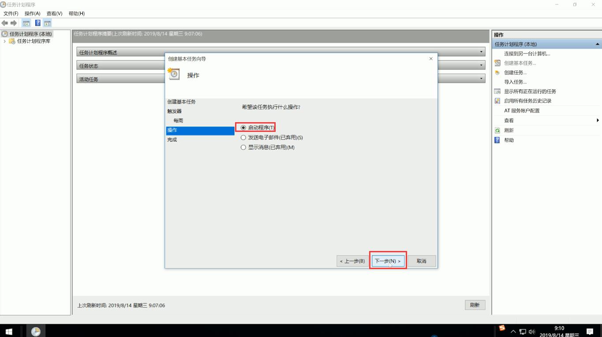
Task: Collapse the 任务状态 section arrow
Action: 481,65
